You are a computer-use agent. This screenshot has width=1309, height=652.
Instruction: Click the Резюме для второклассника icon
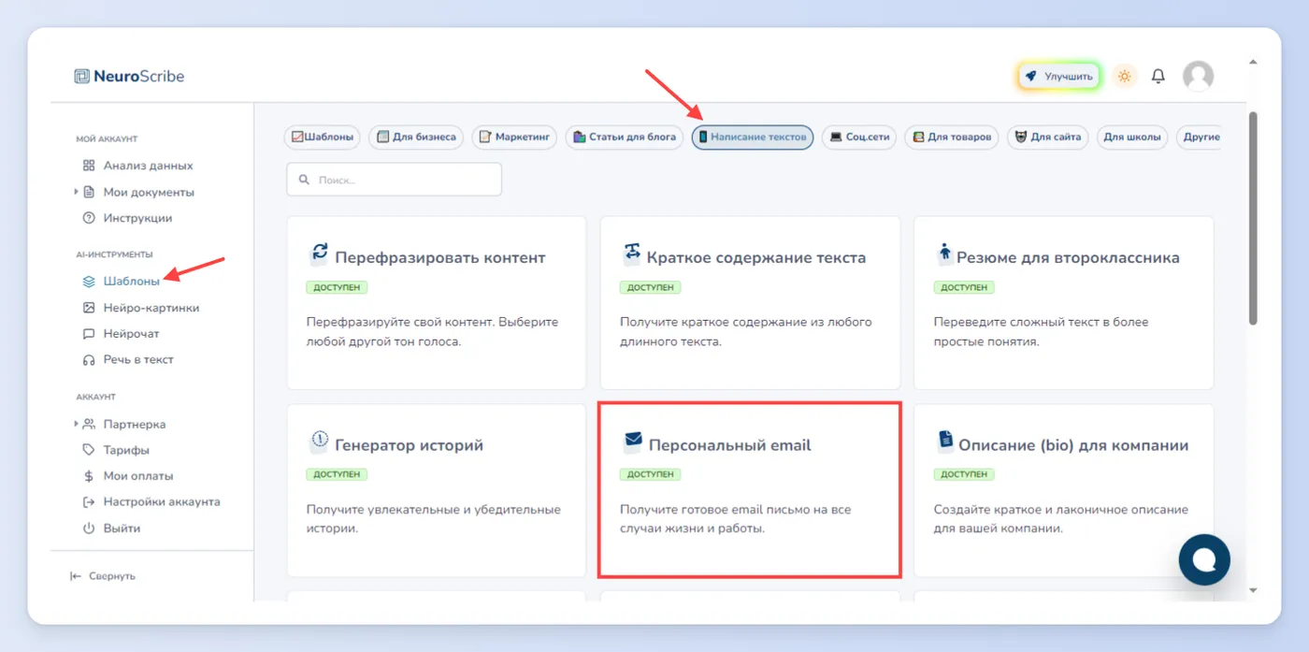[944, 254]
